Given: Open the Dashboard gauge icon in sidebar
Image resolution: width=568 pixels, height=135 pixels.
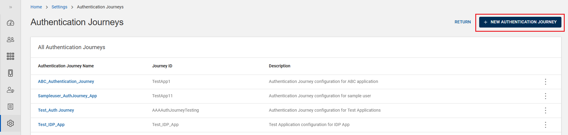Looking at the screenshot, I should (10, 23).
